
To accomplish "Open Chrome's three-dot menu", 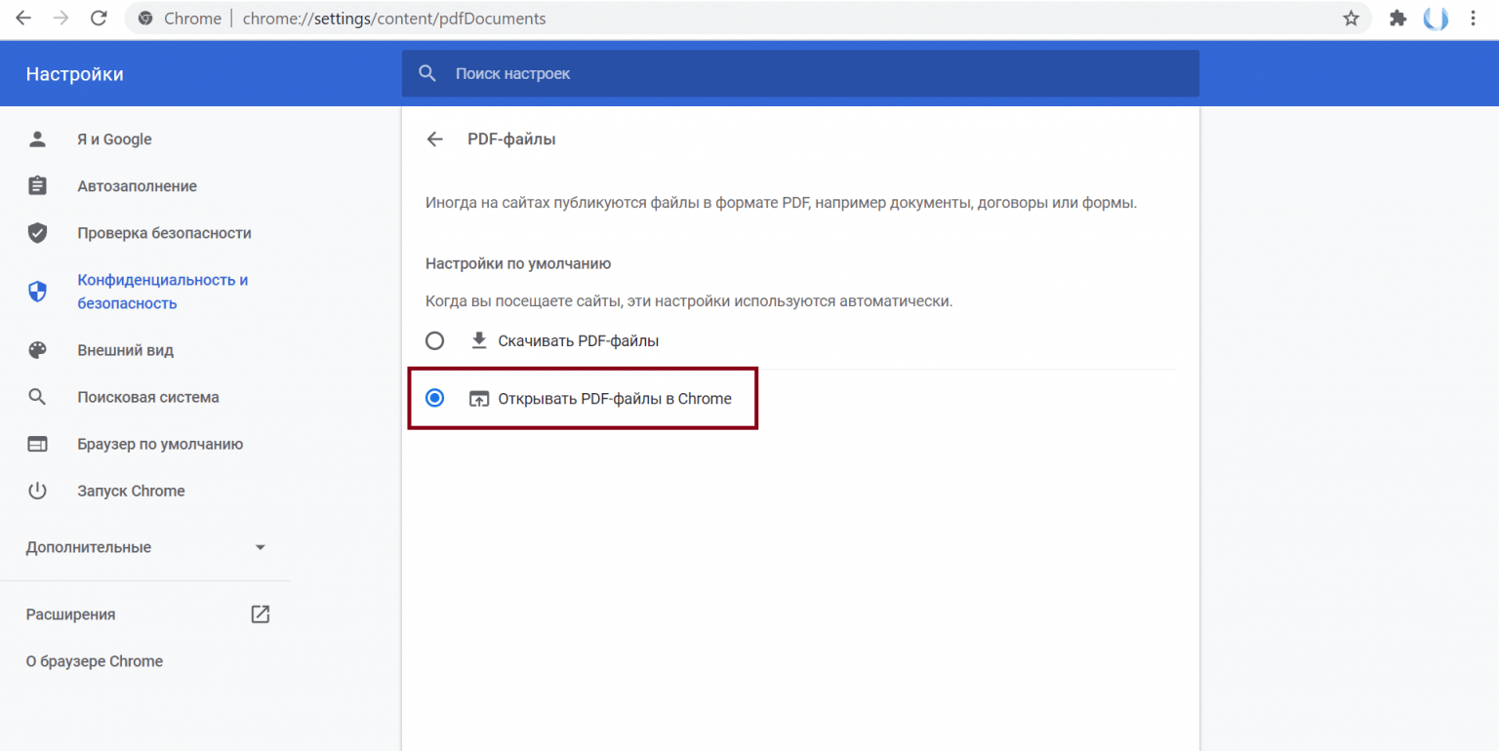I will 1474,19.
